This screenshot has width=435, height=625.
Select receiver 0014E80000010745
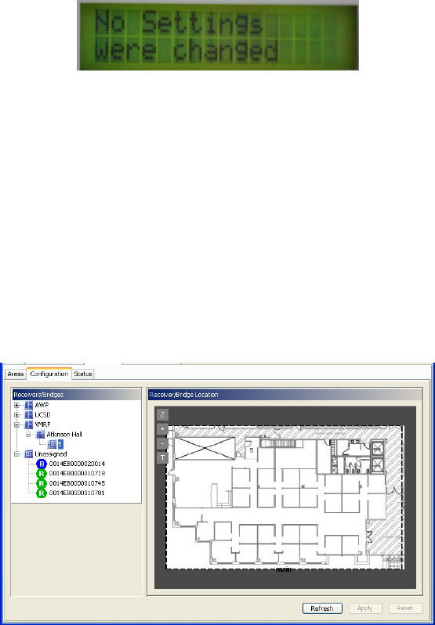(x=78, y=483)
